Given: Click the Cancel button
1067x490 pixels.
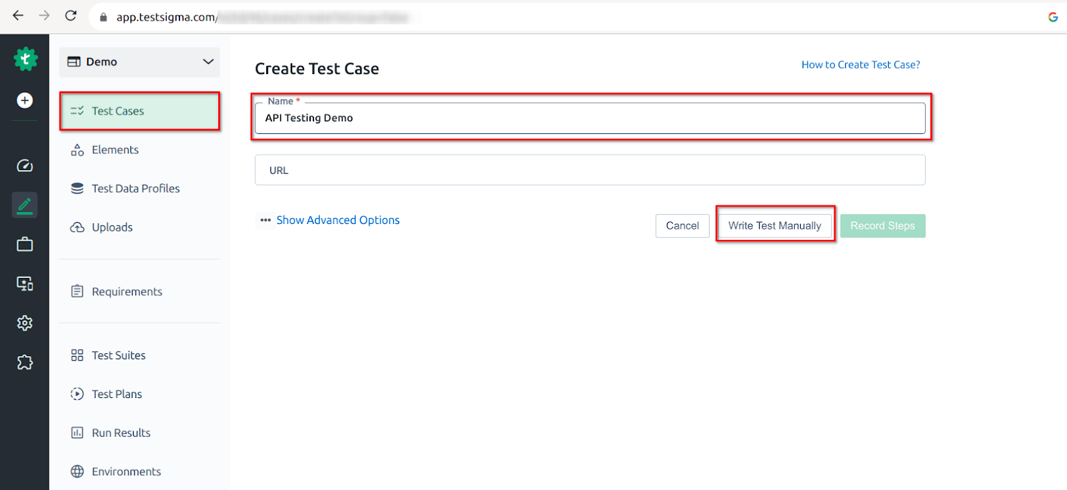Looking at the screenshot, I should (x=682, y=226).
